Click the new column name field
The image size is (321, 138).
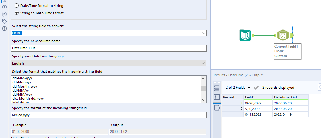click(109, 48)
